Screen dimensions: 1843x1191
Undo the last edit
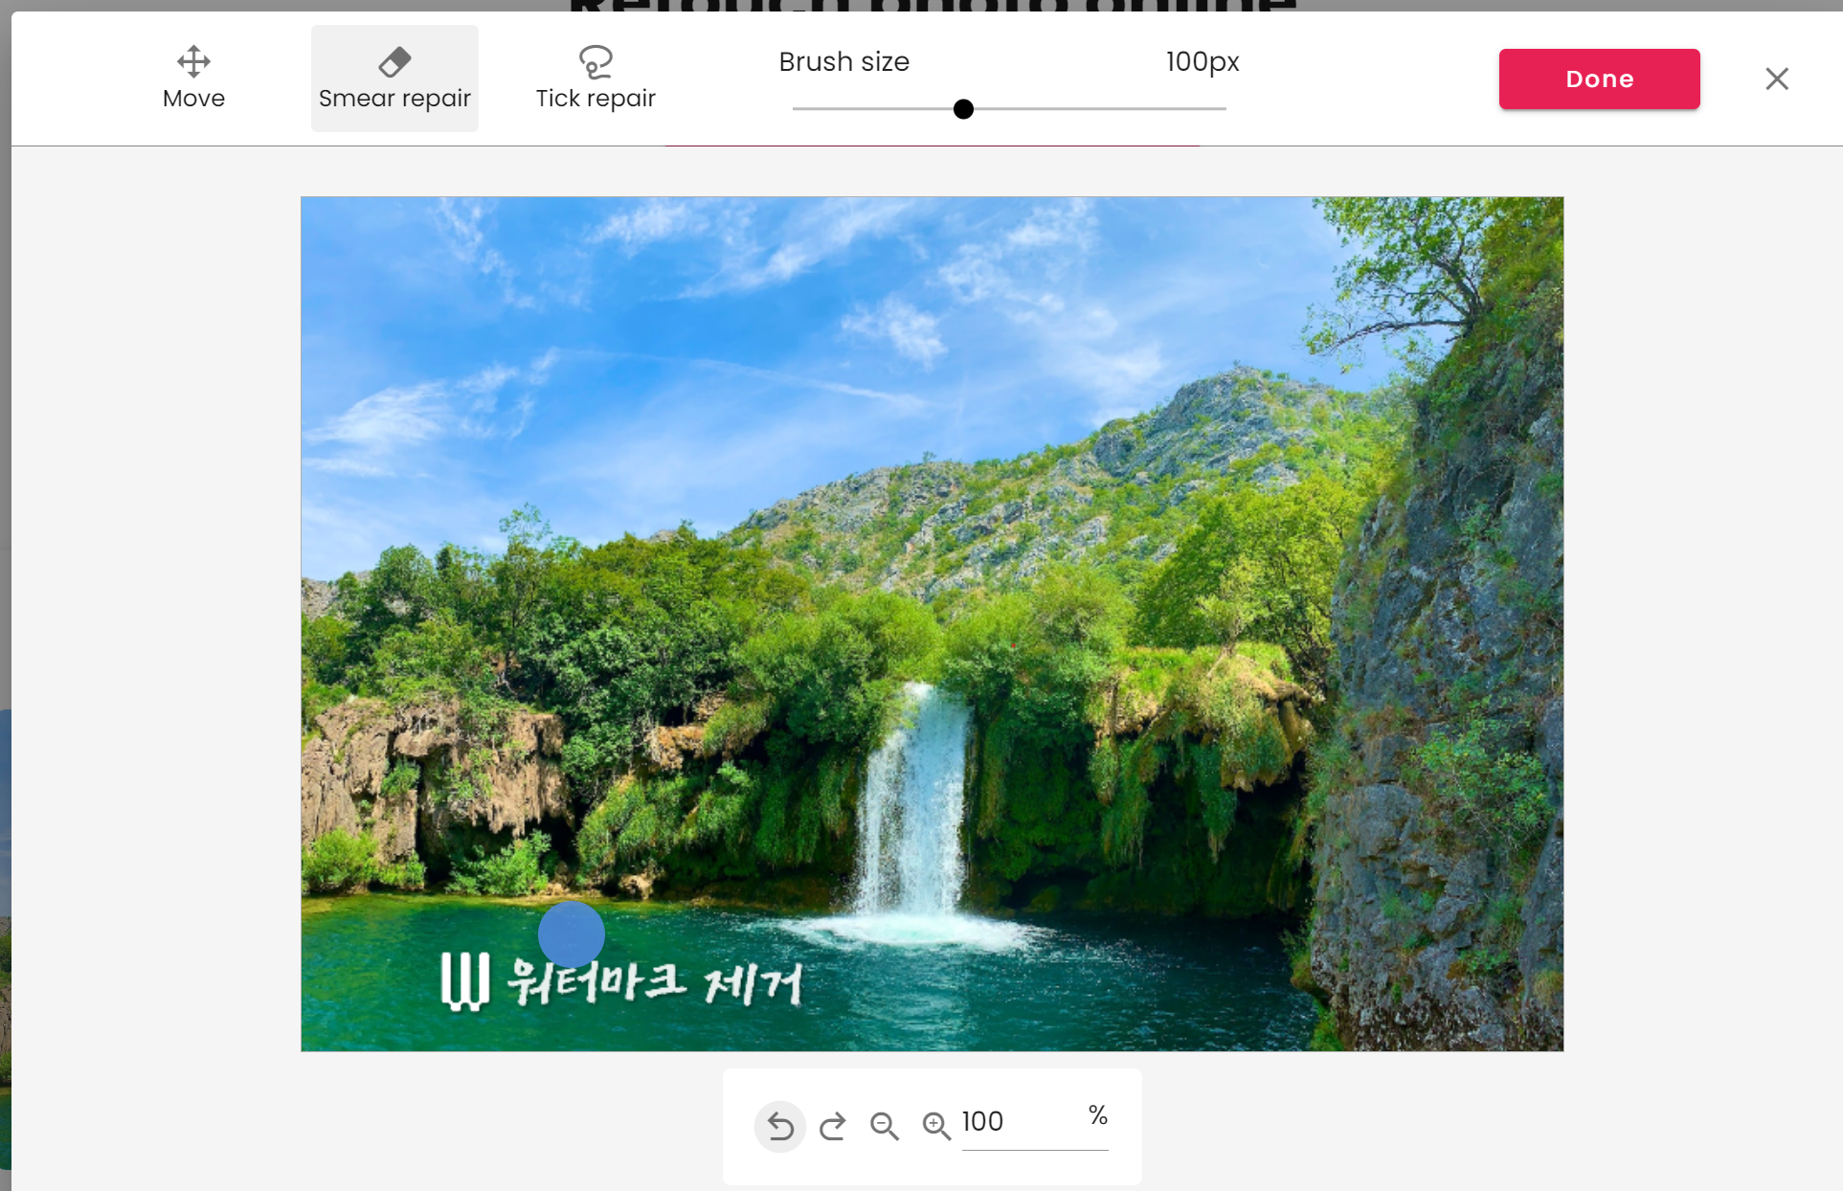click(x=780, y=1127)
